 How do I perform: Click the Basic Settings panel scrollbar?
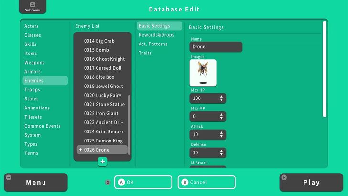[x=325, y=69]
